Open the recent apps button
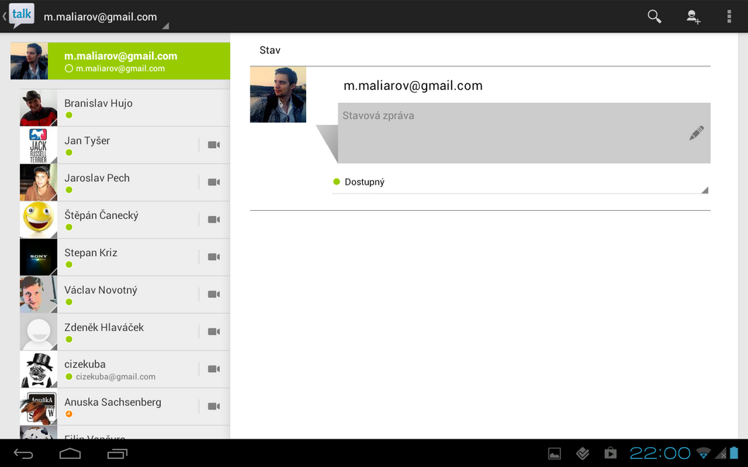 [117, 454]
